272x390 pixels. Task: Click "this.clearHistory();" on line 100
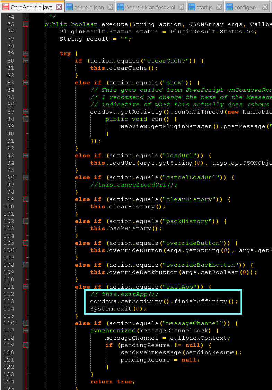tap(128, 207)
